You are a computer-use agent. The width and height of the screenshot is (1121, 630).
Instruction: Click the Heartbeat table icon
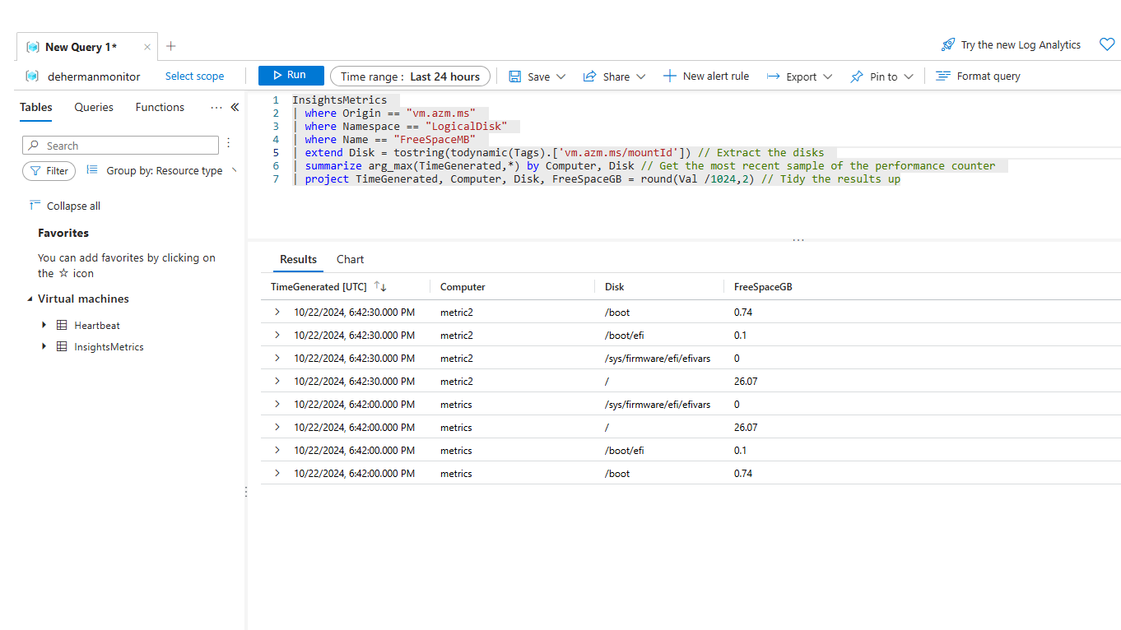point(62,325)
